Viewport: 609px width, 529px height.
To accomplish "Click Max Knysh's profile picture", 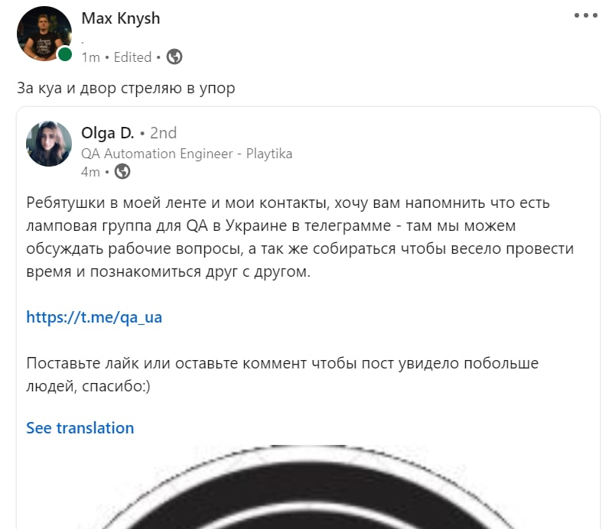I will click(44, 34).
